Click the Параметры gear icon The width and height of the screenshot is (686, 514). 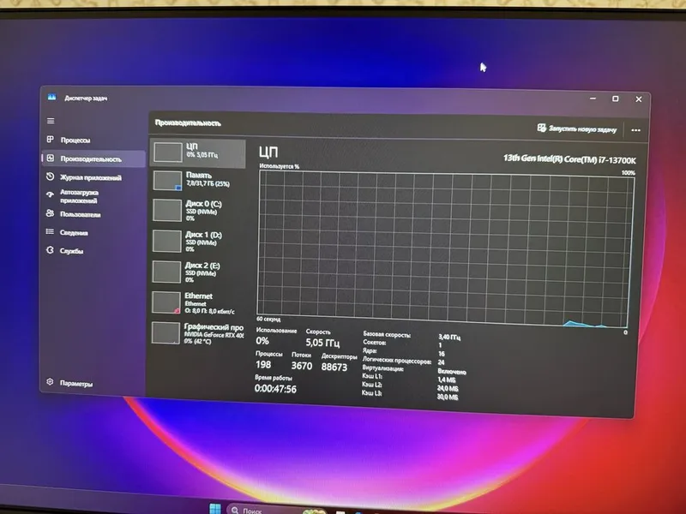tap(50, 381)
